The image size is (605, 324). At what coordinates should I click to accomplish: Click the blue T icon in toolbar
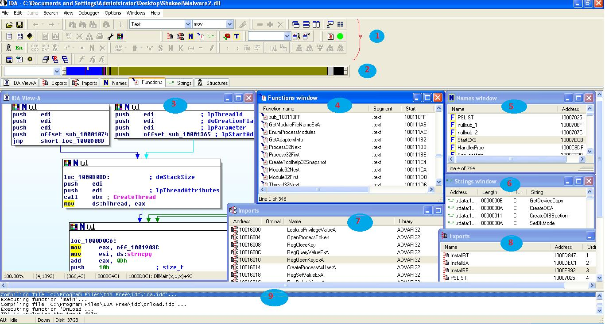tap(237, 36)
